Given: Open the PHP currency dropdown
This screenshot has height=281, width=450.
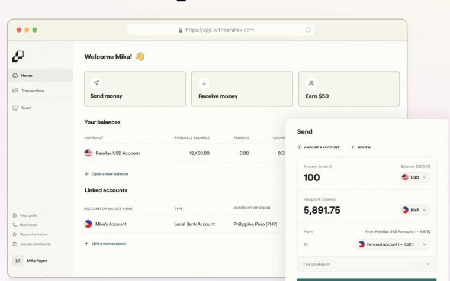Looking at the screenshot, I should coord(414,210).
